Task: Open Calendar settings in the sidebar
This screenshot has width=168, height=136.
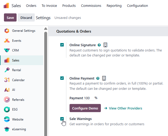Action: coord(18,80)
